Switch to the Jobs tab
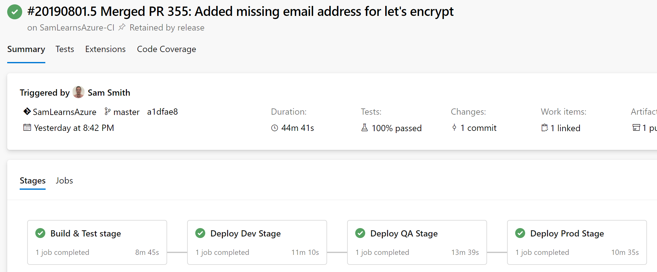657x272 pixels. click(x=64, y=181)
